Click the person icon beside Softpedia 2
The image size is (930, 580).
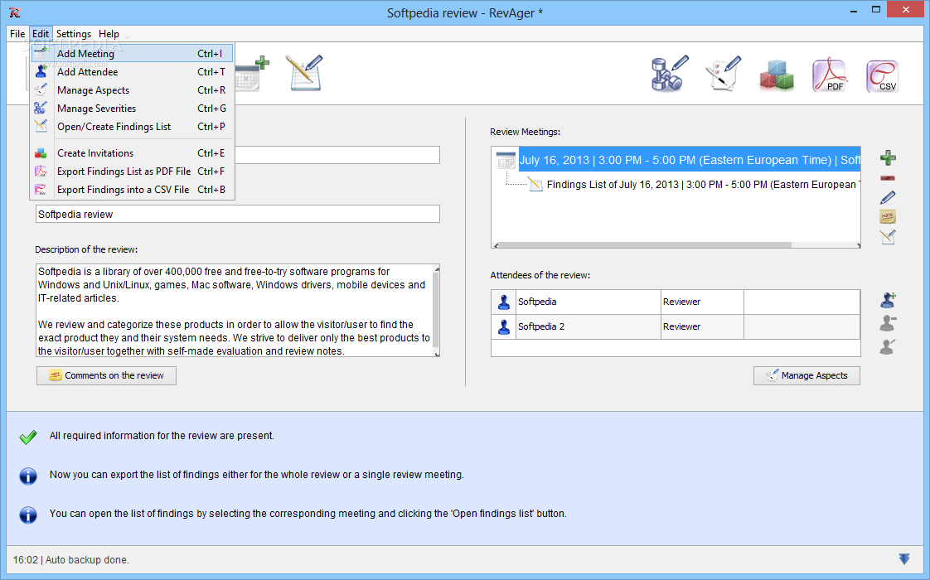click(x=504, y=326)
